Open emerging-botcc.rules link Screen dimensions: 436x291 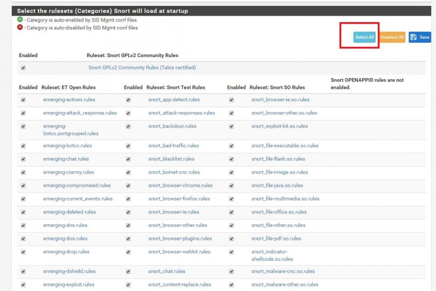[67, 145]
